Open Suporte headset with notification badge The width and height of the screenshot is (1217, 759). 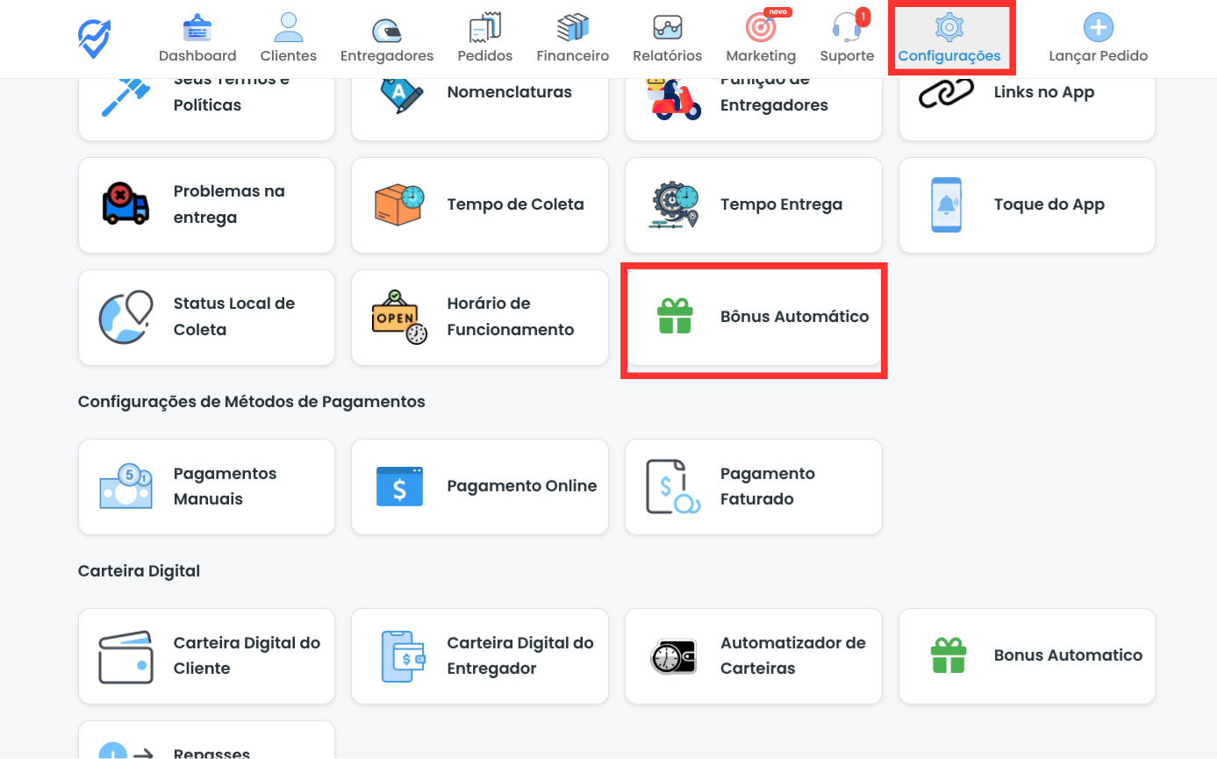click(847, 29)
